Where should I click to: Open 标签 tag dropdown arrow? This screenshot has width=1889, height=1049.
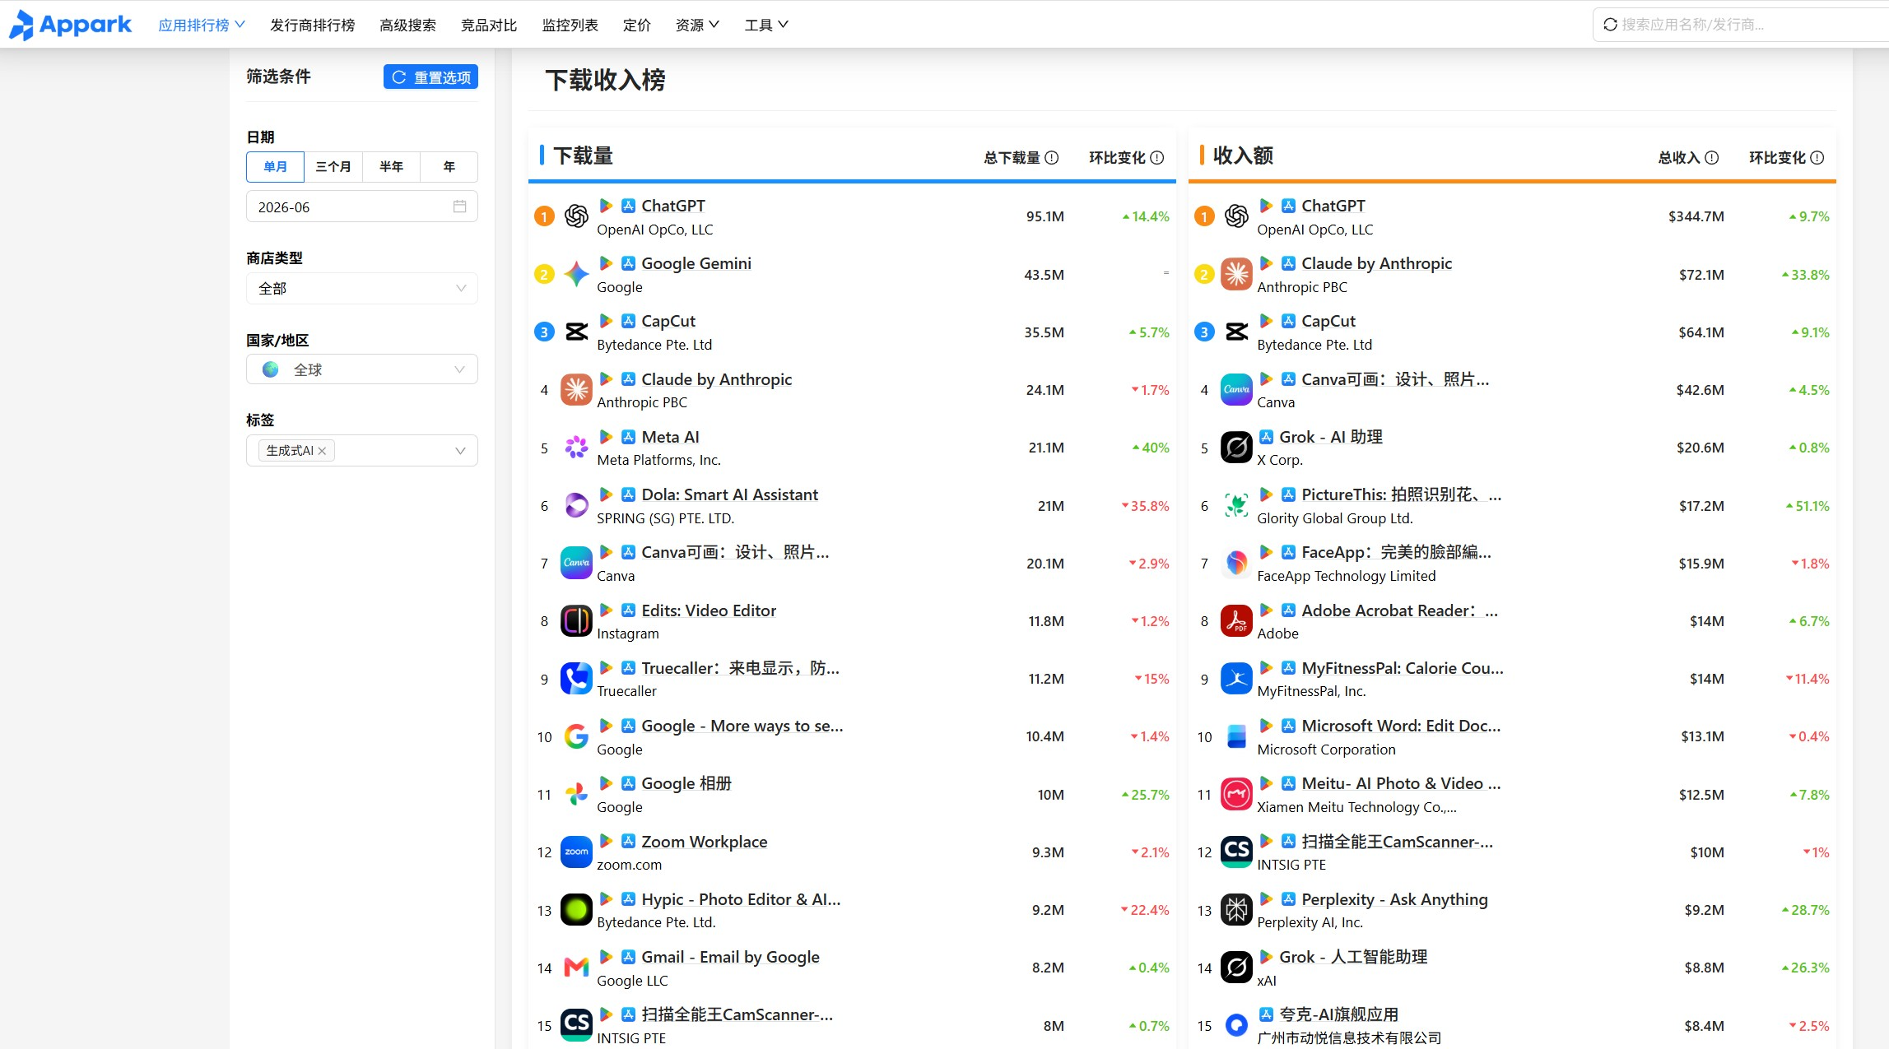(x=460, y=451)
